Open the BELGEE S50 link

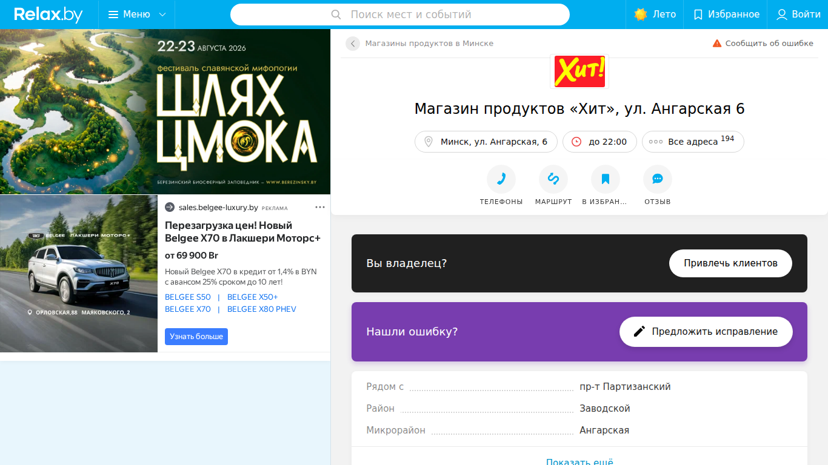188,297
